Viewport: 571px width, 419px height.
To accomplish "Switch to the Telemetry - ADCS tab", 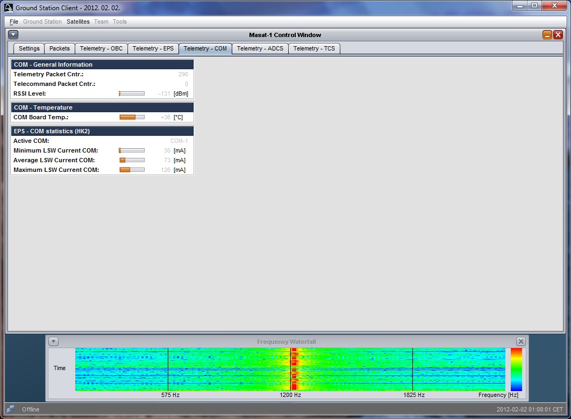I will (260, 48).
